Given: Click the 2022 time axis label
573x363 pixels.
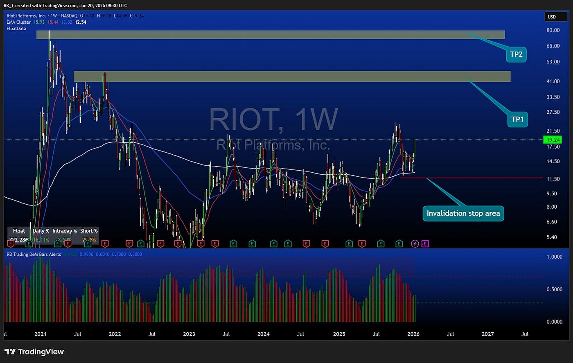Looking at the screenshot, I should 115,334.
